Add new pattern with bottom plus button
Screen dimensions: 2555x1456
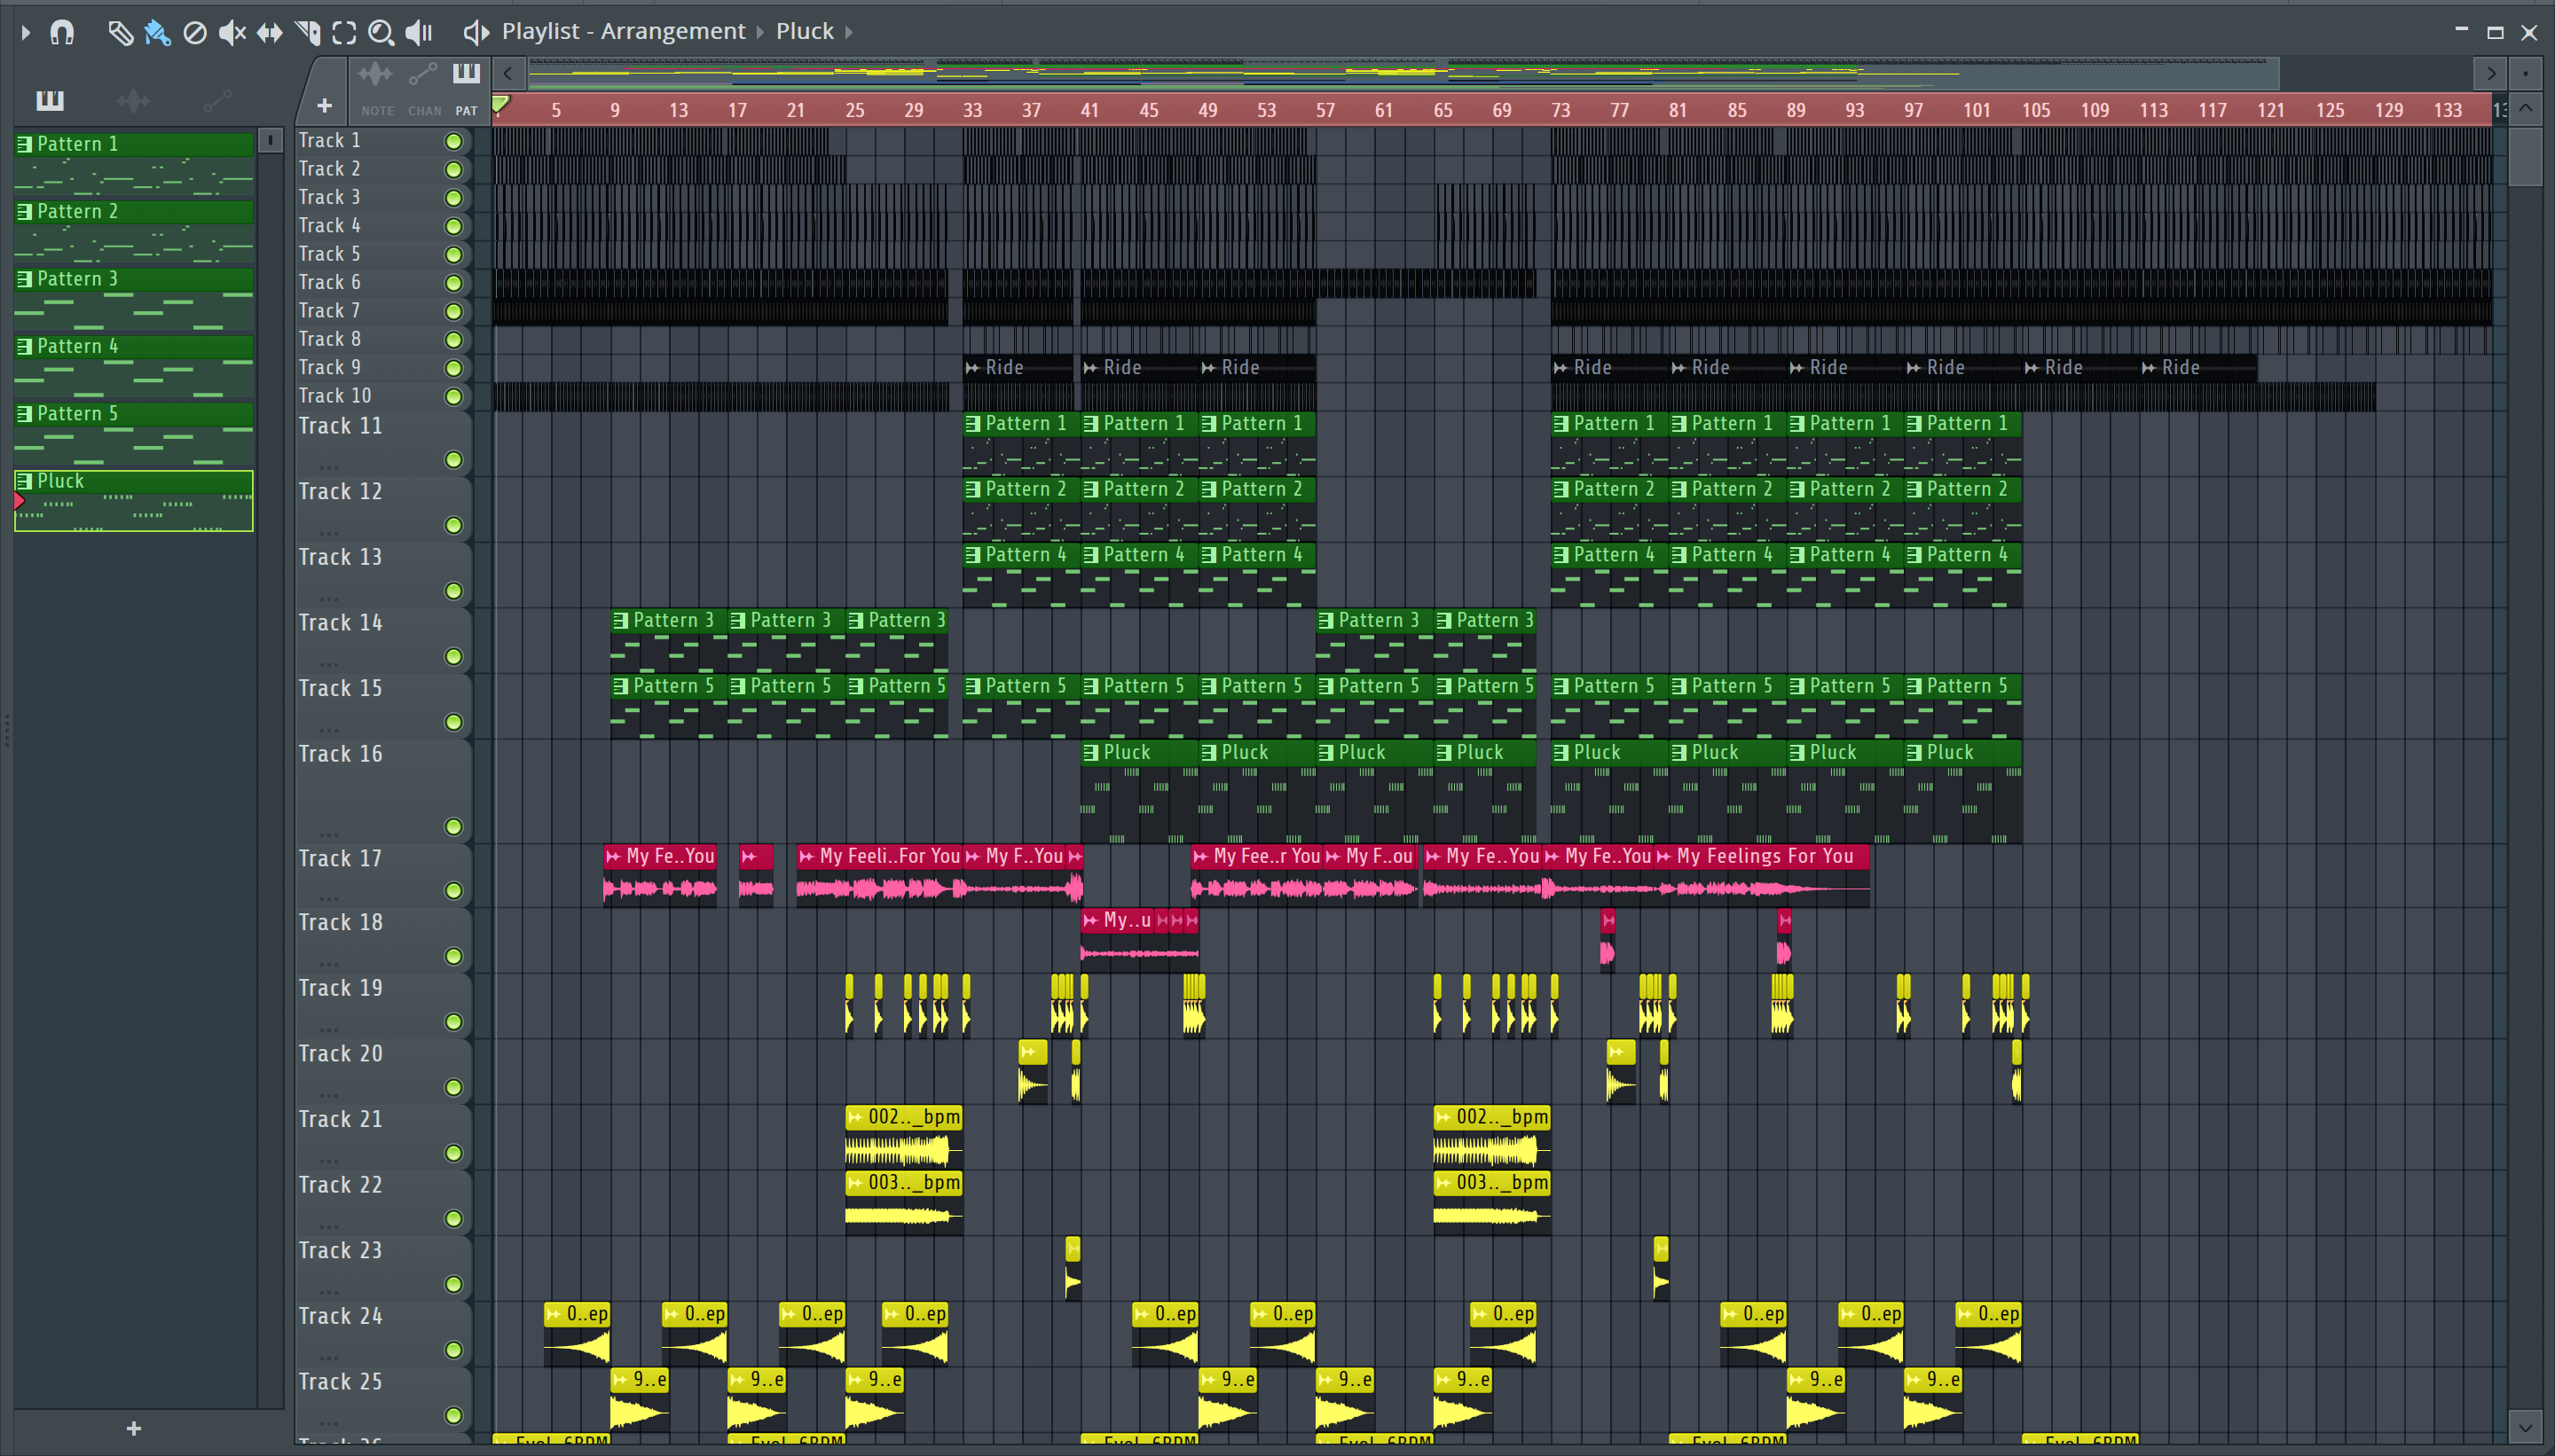[134, 1429]
